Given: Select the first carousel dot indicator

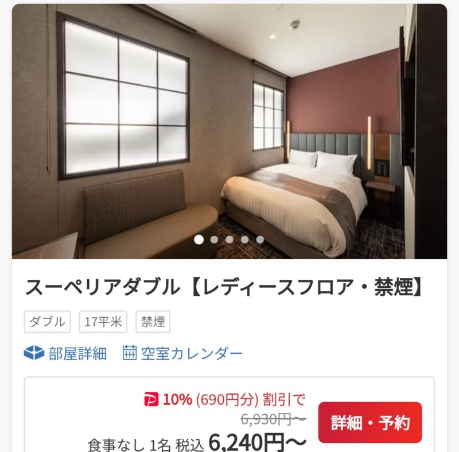Looking at the screenshot, I should [199, 239].
